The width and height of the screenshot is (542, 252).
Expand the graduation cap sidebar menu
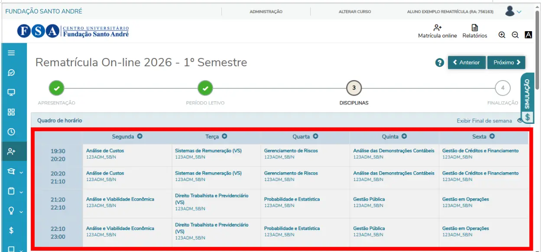(14, 171)
